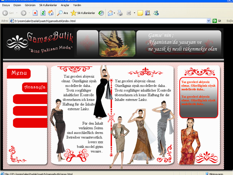
Task: Click the Bilgisayarım zone in status bar
Action: [214, 174]
